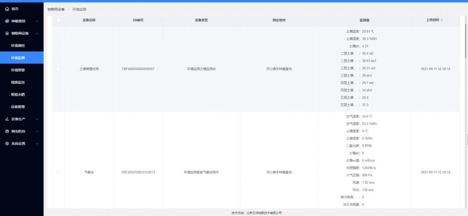The height and width of the screenshot is (216, 468).
Task: Click the 农事生产 icon in sidebar
Action: [7, 119]
